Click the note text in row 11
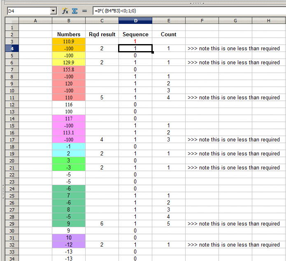 tap(233, 98)
